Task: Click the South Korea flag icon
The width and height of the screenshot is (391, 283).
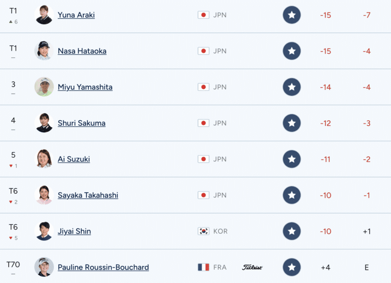Action: click(203, 231)
